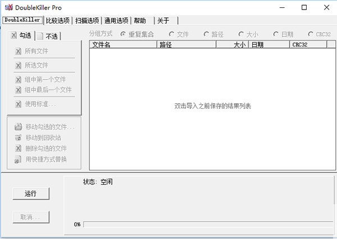Open the 比较选项 tab
Viewport: 337px width, 239px height.
[58, 21]
